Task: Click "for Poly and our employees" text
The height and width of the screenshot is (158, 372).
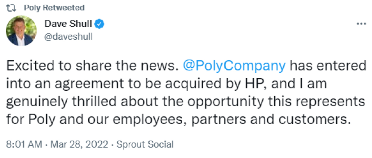Action: coord(87,119)
